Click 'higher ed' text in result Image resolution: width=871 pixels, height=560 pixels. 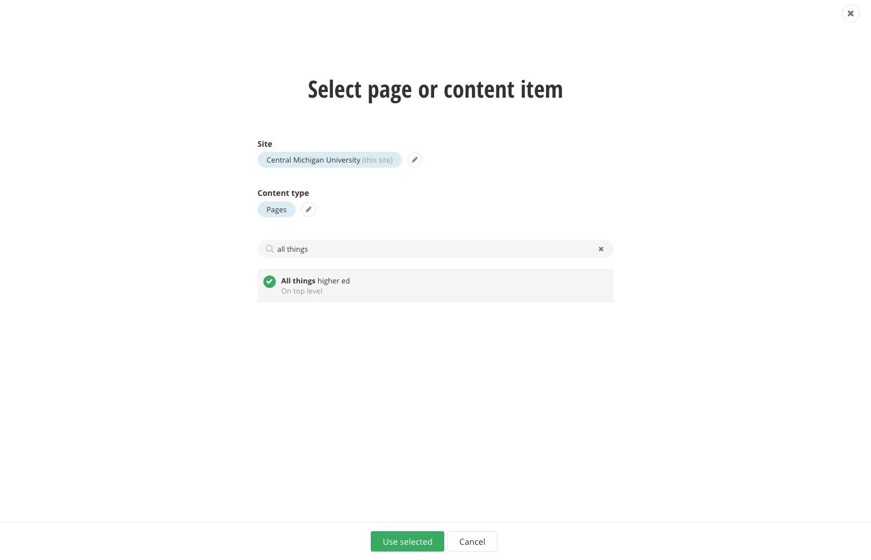tap(333, 281)
